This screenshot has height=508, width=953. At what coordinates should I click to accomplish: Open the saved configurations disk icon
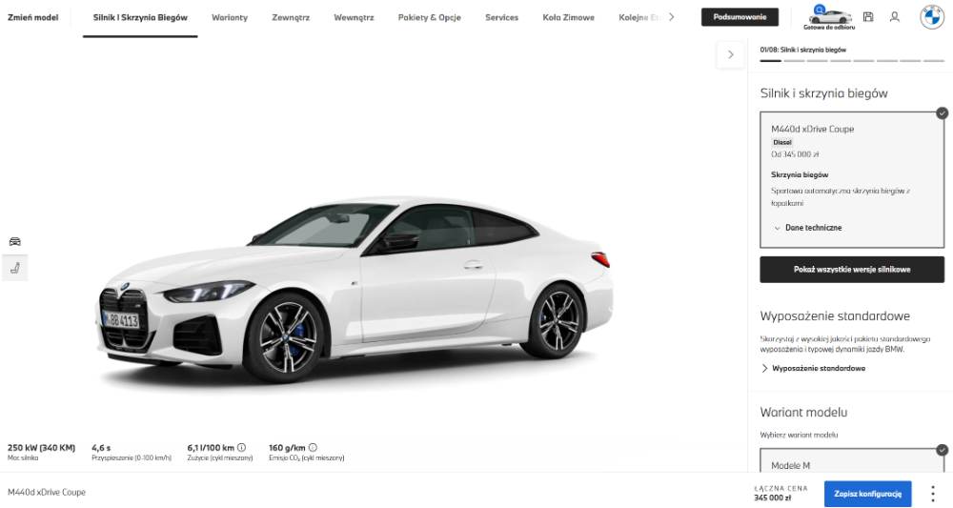(x=868, y=17)
